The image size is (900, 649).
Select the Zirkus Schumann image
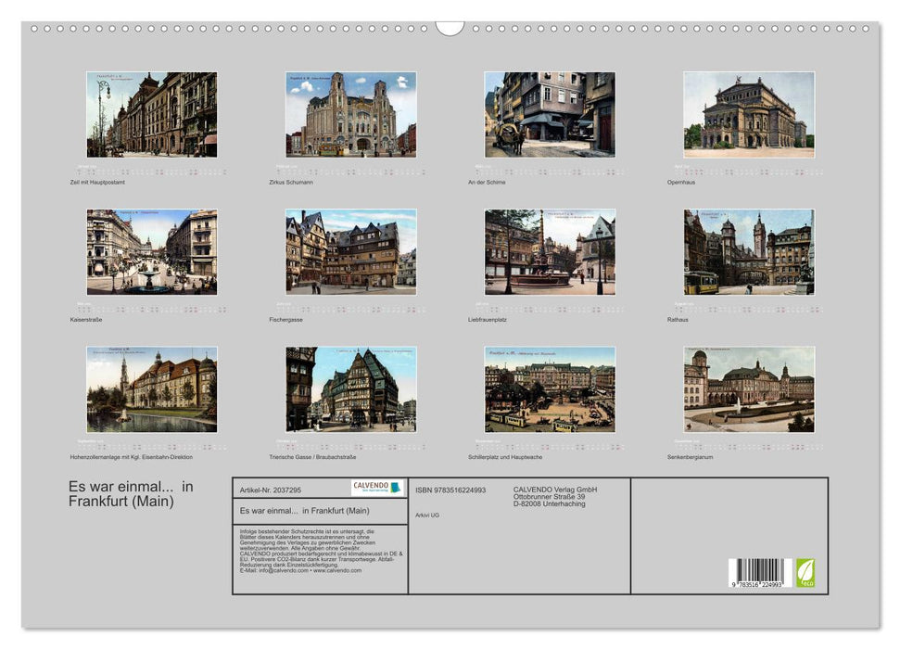pos(350,114)
